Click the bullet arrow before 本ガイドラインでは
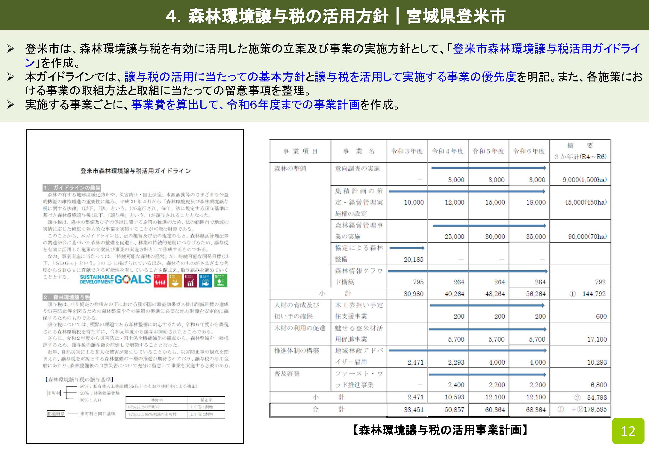 (11, 77)
